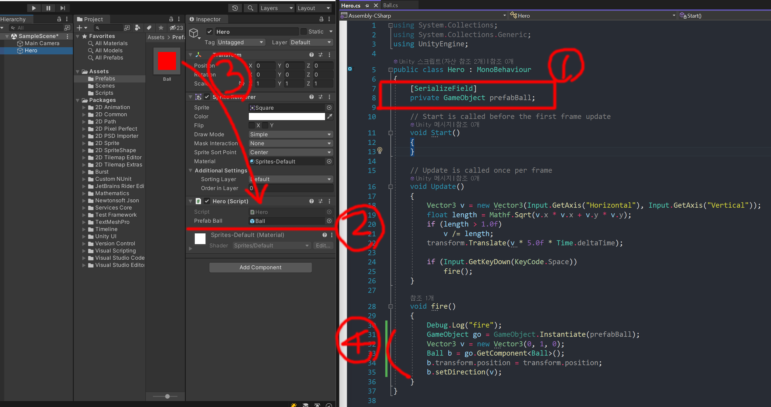The height and width of the screenshot is (407, 771).
Task: Click the star favorites filter in Project panel
Action: [161, 28]
